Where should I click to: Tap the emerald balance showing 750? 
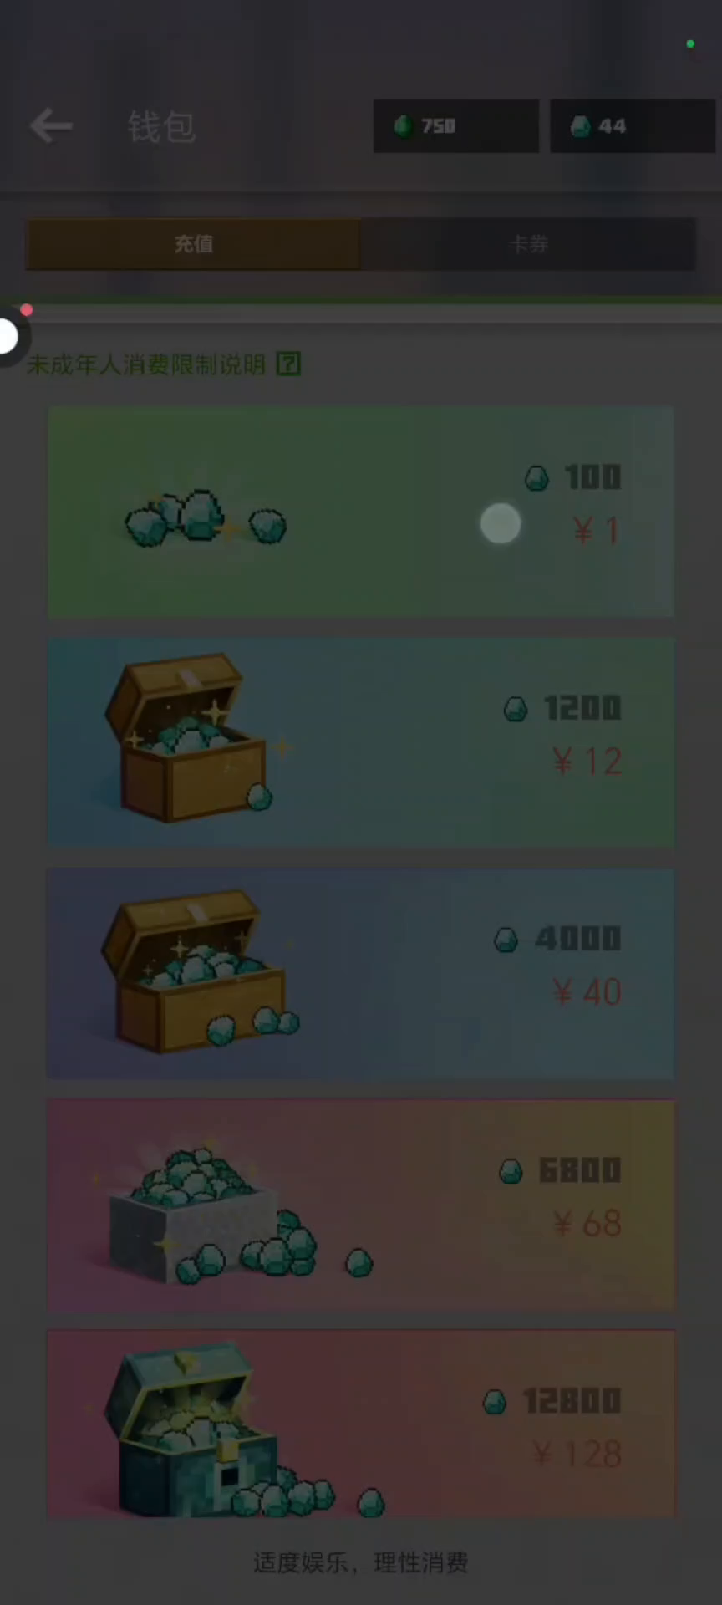coord(456,126)
